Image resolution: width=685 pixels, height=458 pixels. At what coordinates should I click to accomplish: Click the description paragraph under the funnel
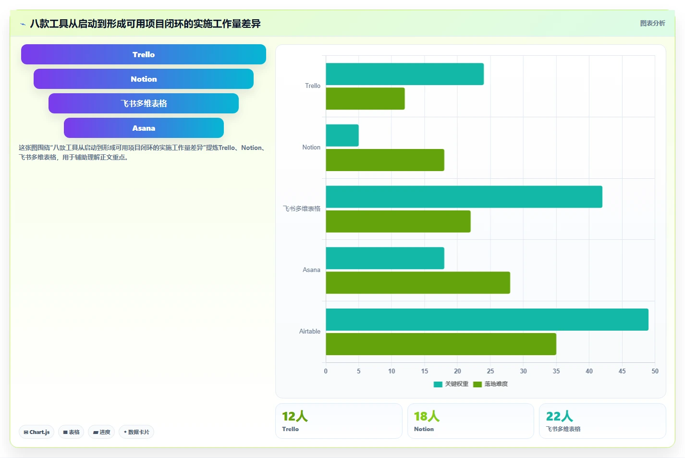(143, 152)
